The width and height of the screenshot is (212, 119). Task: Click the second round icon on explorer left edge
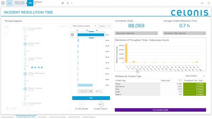tap(7, 34)
